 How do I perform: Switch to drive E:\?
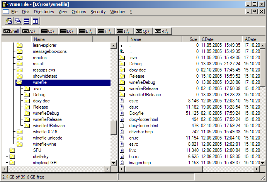(87, 31)
